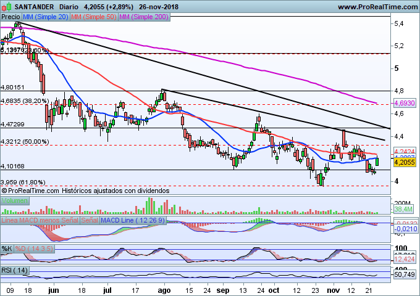Select the MM (Simple 200) legend label
420x296 pixels.
(x=144, y=17)
